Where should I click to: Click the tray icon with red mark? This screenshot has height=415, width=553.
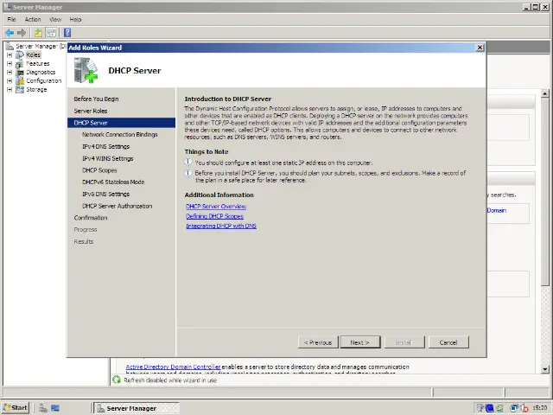[x=524, y=408]
